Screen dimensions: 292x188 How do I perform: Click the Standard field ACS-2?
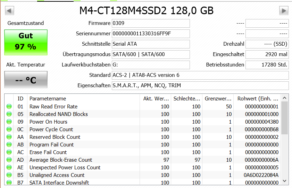200,75
